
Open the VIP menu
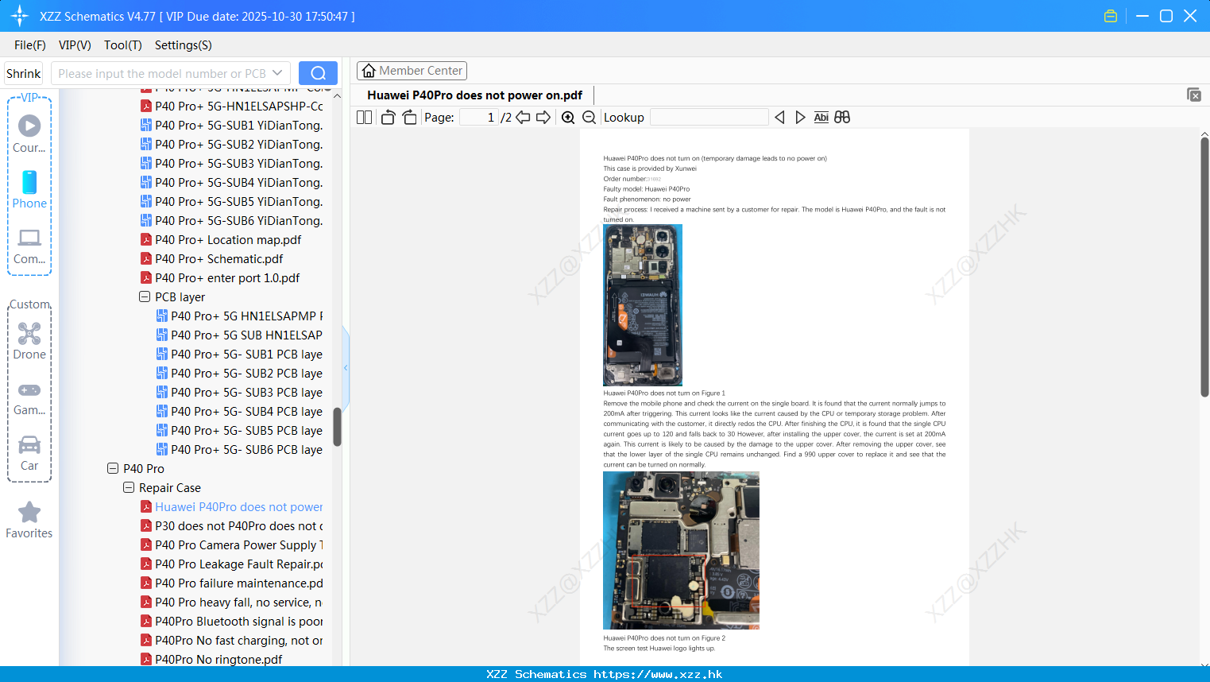point(75,45)
